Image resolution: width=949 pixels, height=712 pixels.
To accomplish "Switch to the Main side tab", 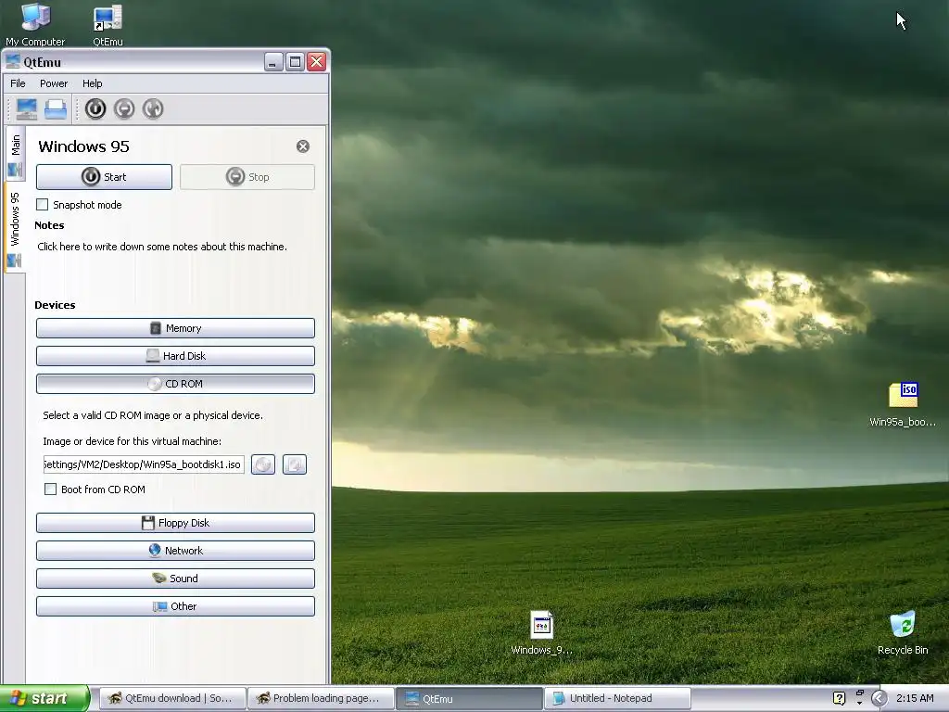I will click(15, 154).
